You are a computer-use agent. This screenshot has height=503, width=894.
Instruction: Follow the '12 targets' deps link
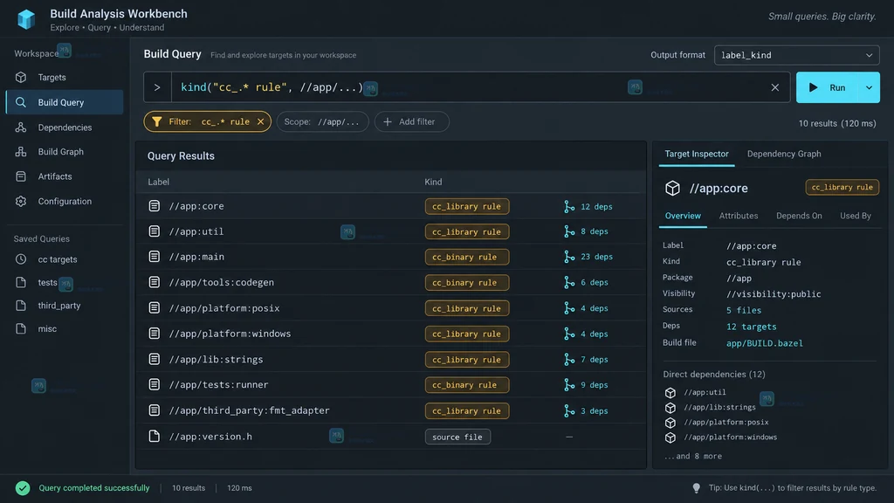[x=752, y=327]
